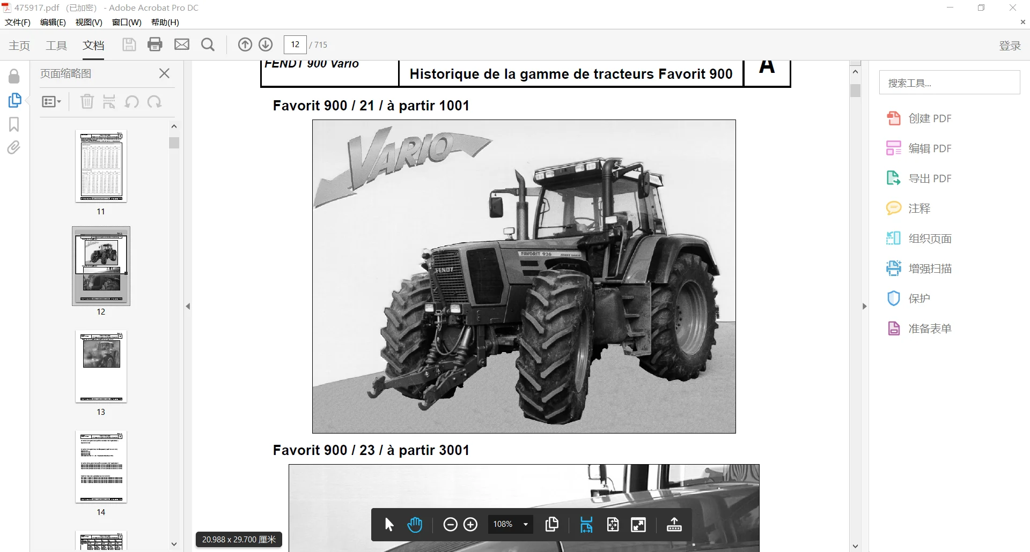Open 导出 PDF tool

[919, 178]
